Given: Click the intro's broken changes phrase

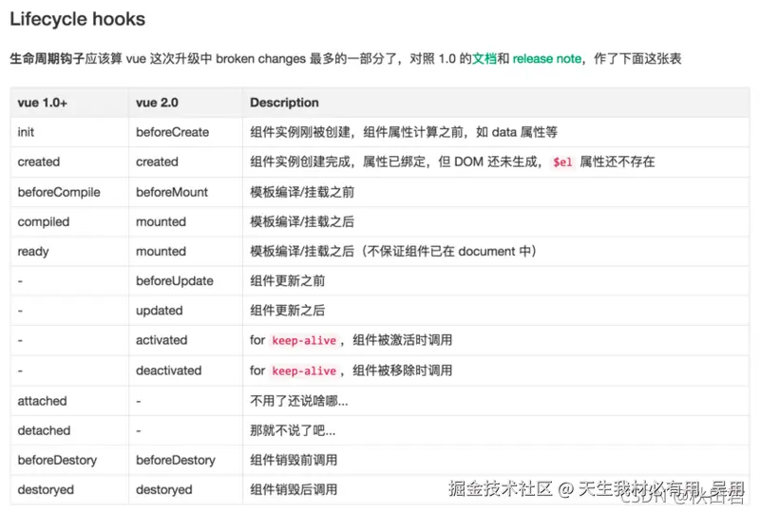Looking at the screenshot, I should [260, 59].
